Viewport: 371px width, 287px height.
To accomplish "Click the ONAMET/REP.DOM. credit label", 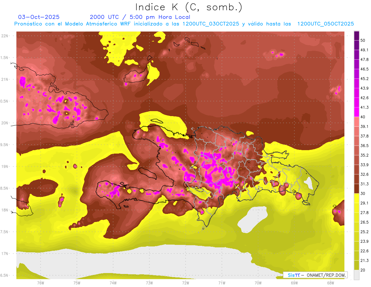I will click(x=315, y=275).
